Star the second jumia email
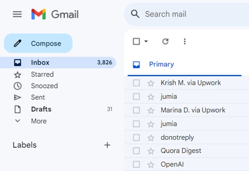Screen dimensions: 249x171 click(x=151, y=124)
